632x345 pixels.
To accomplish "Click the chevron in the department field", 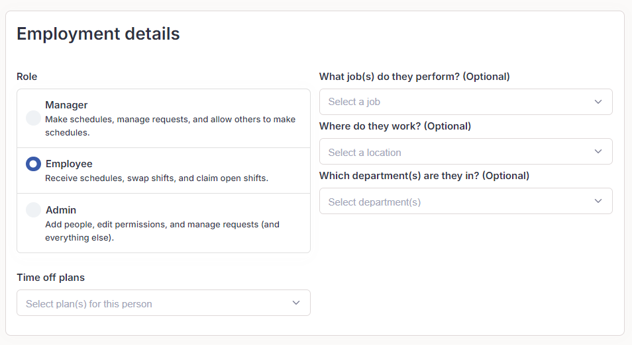I will click(598, 201).
